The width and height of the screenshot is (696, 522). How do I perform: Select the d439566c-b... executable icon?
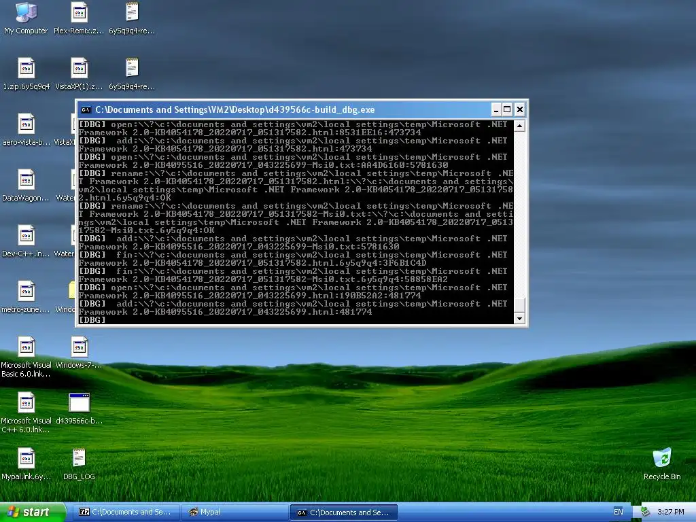(79, 408)
